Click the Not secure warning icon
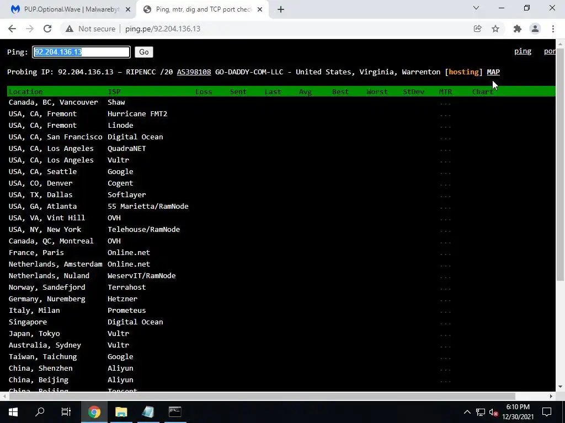This screenshot has height=423, width=565. (x=70, y=29)
